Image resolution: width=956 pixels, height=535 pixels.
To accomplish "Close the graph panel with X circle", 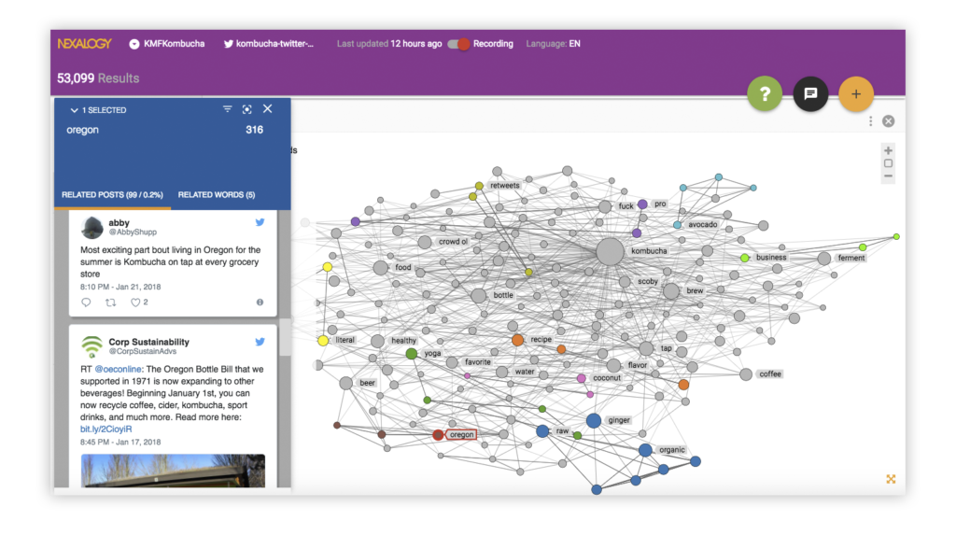I will (x=888, y=121).
